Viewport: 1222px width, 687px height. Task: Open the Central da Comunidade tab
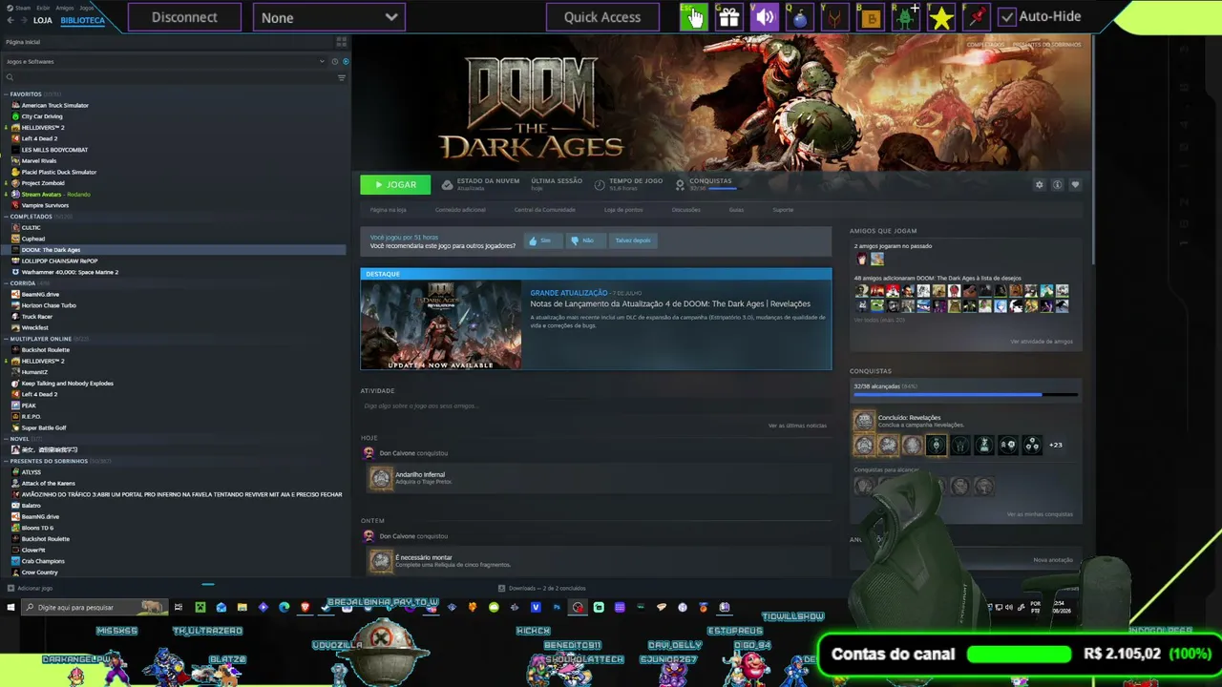click(x=545, y=210)
